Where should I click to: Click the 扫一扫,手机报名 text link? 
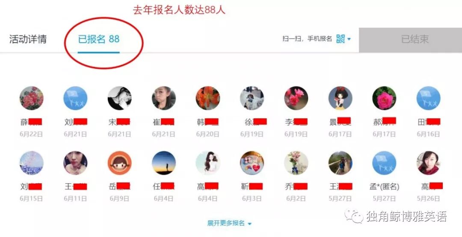(x=307, y=39)
